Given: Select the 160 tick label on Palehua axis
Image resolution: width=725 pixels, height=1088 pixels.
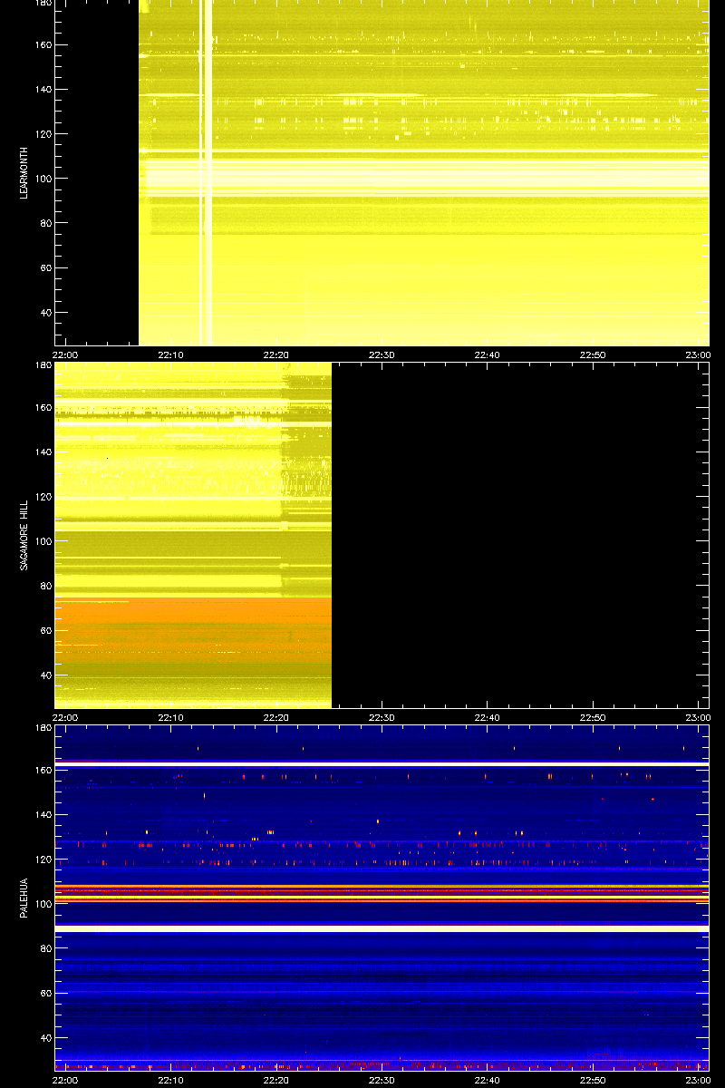Looking at the screenshot, I should click(43, 771).
